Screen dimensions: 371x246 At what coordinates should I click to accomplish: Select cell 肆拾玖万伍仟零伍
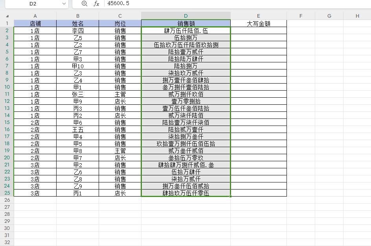pos(186,193)
